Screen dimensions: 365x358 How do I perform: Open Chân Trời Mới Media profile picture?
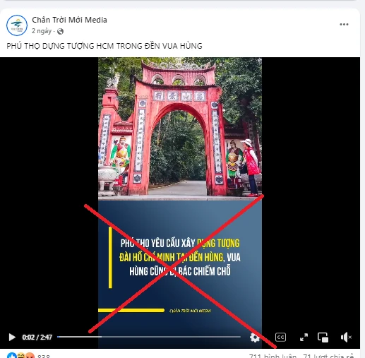click(x=17, y=25)
